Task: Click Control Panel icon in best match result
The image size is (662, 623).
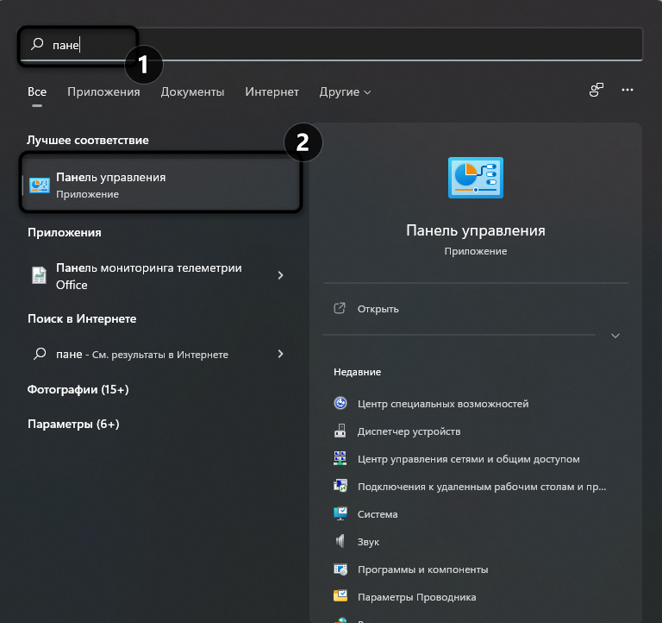Action: [x=40, y=186]
